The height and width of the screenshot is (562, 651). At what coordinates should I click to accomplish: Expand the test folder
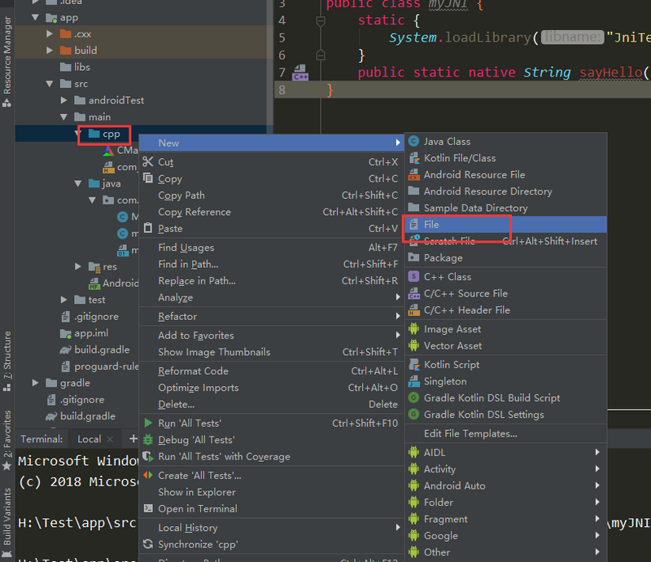point(64,300)
